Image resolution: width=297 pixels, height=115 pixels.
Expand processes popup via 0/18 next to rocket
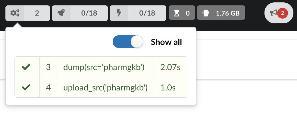click(89, 13)
